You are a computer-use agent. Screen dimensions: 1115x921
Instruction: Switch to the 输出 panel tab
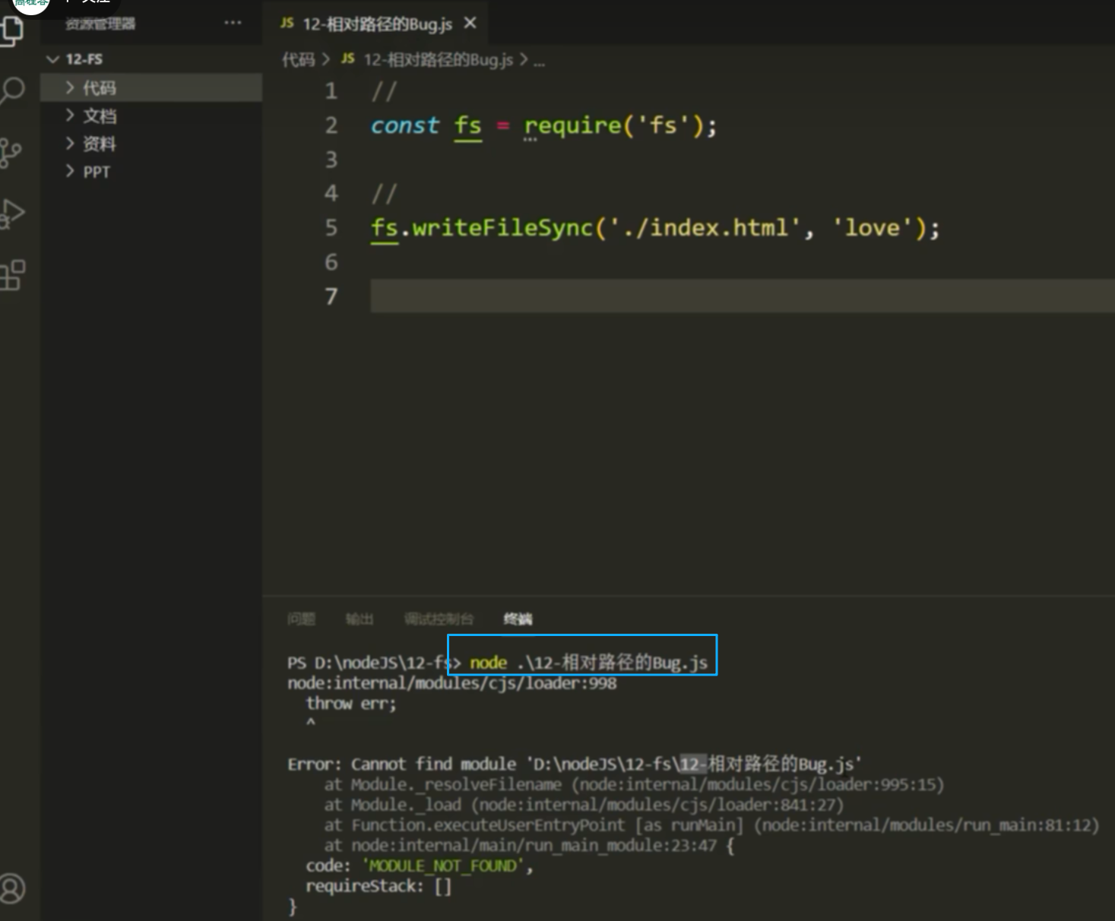360,619
